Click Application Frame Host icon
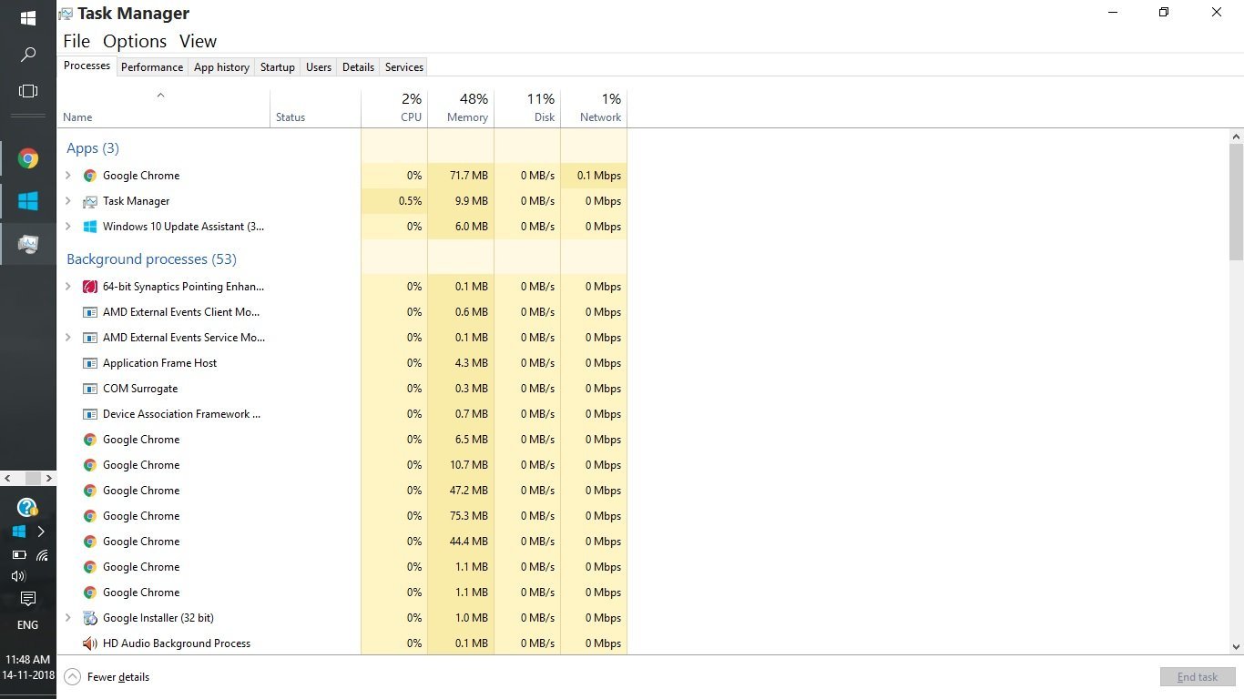 coord(90,363)
